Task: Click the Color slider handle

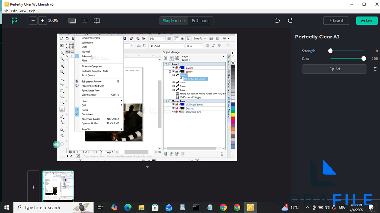Action: coord(364,58)
